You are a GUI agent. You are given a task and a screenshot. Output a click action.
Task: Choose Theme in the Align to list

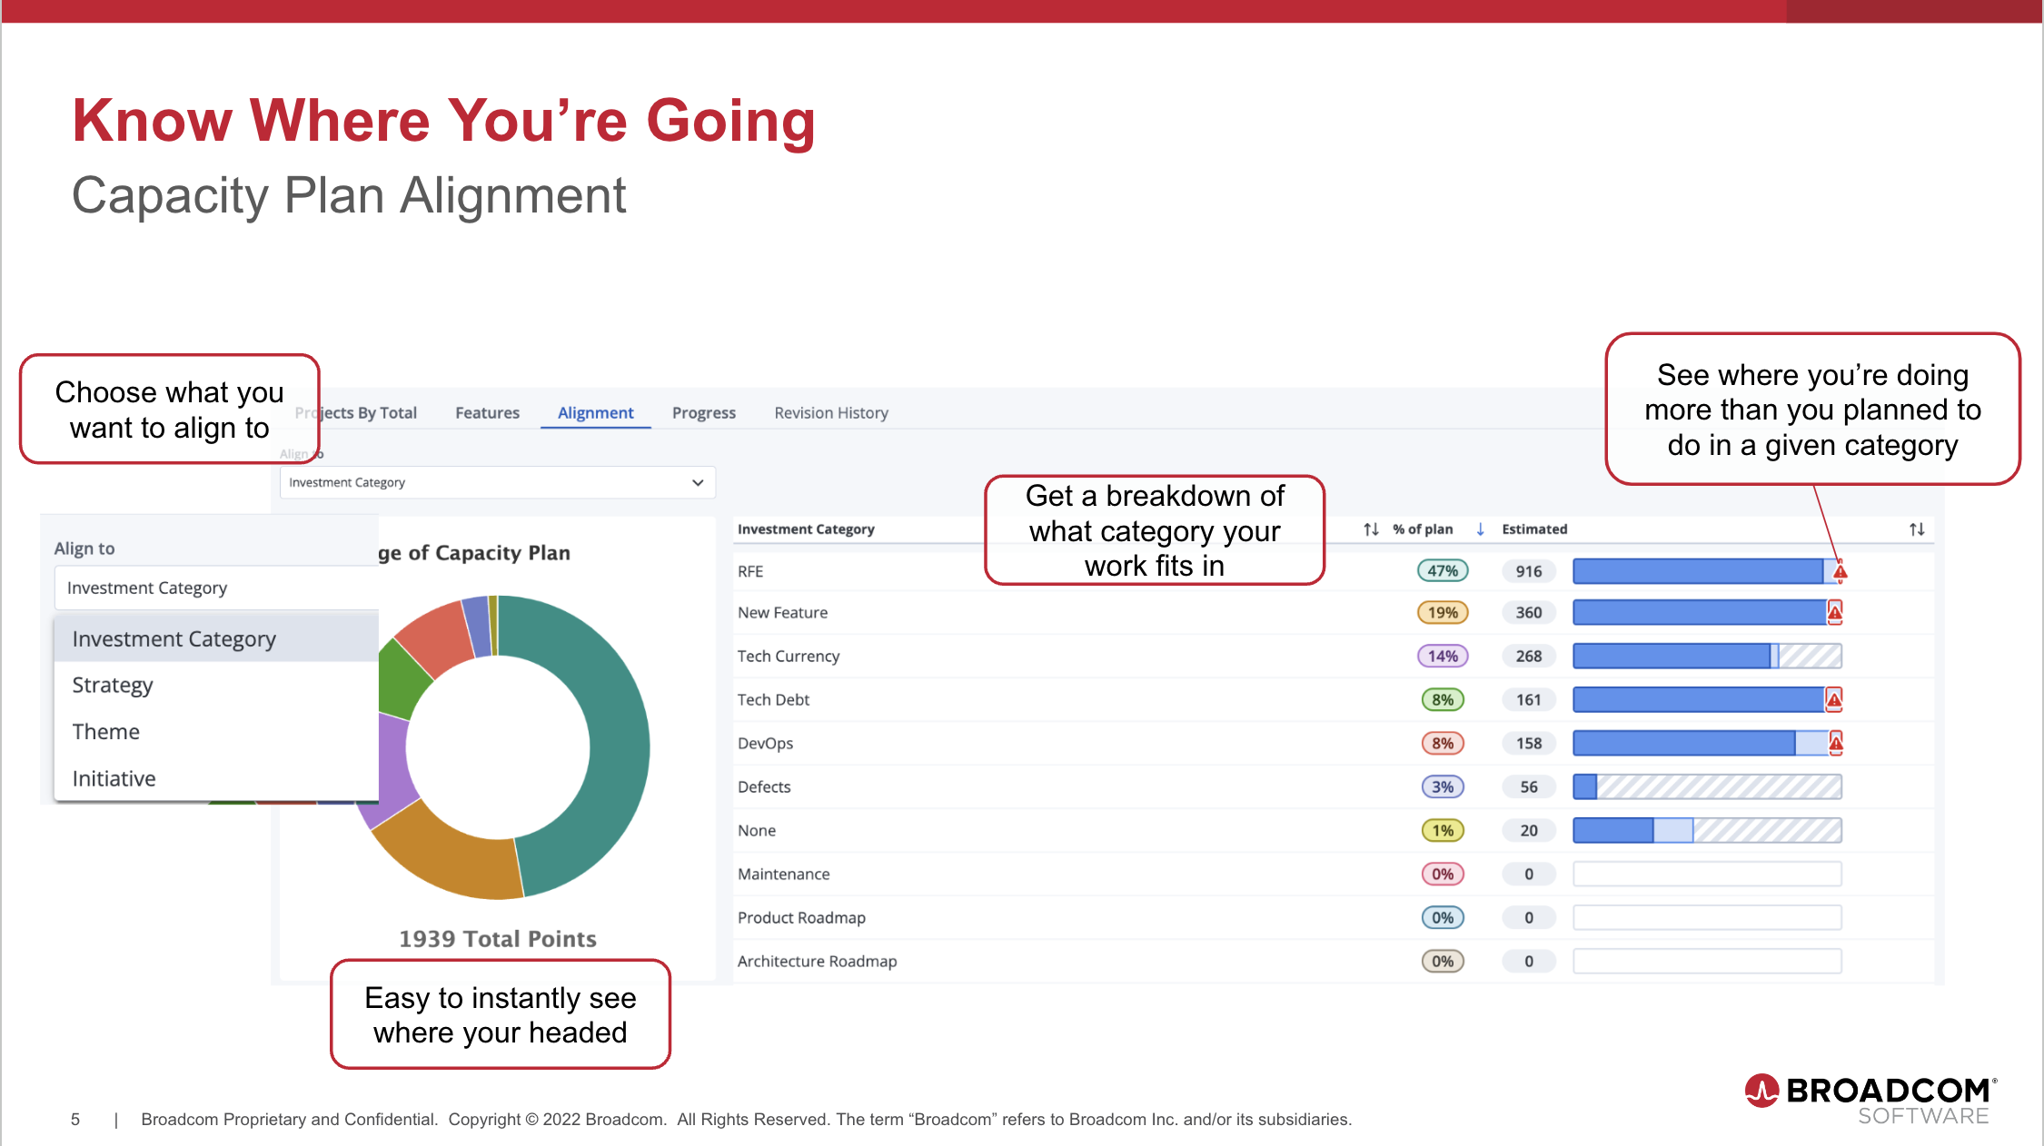coord(216,732)
